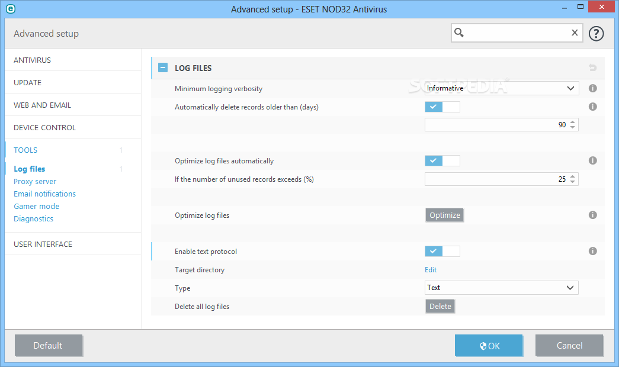Go to Proxy server settings
619x367 pixels.
pos(35,182)
